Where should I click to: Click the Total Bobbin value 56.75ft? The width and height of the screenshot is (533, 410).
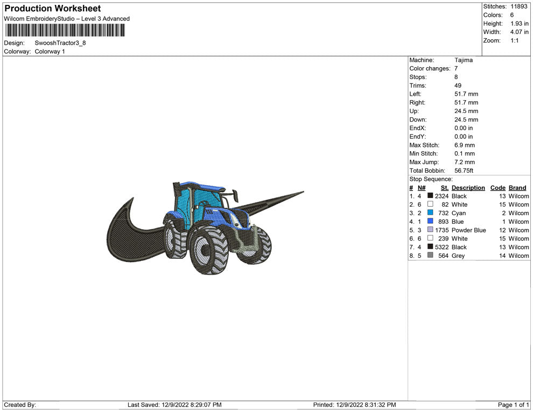464,171
